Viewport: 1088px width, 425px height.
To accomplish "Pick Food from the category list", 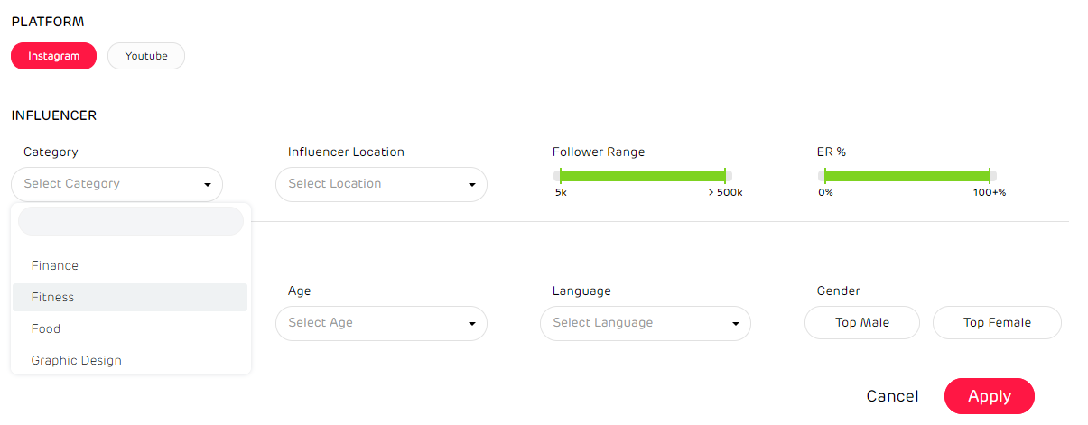I will click(46, 329).
